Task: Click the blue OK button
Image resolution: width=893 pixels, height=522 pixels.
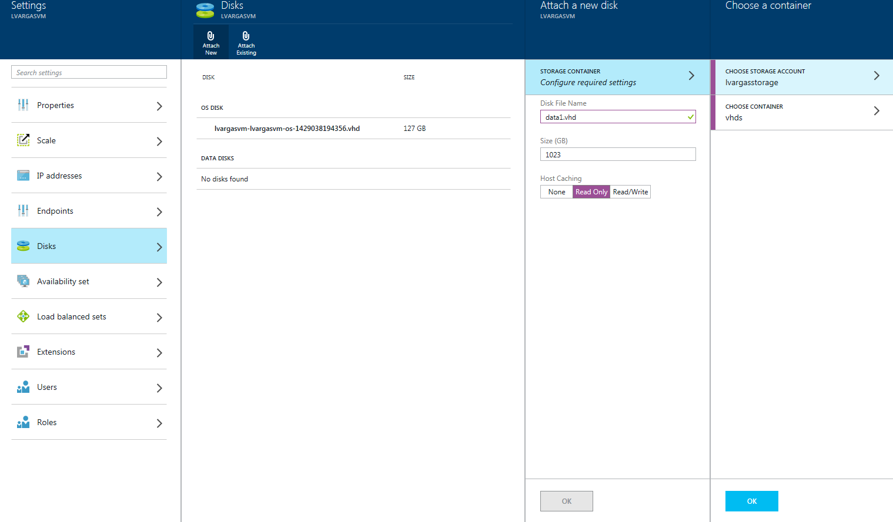Action: click(751, 501)
